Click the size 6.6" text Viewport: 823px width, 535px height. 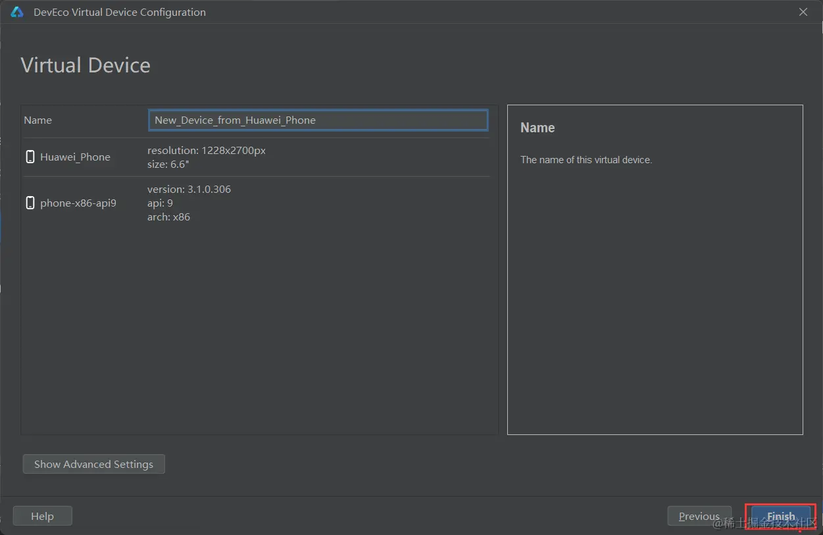[x=168, y=165]
